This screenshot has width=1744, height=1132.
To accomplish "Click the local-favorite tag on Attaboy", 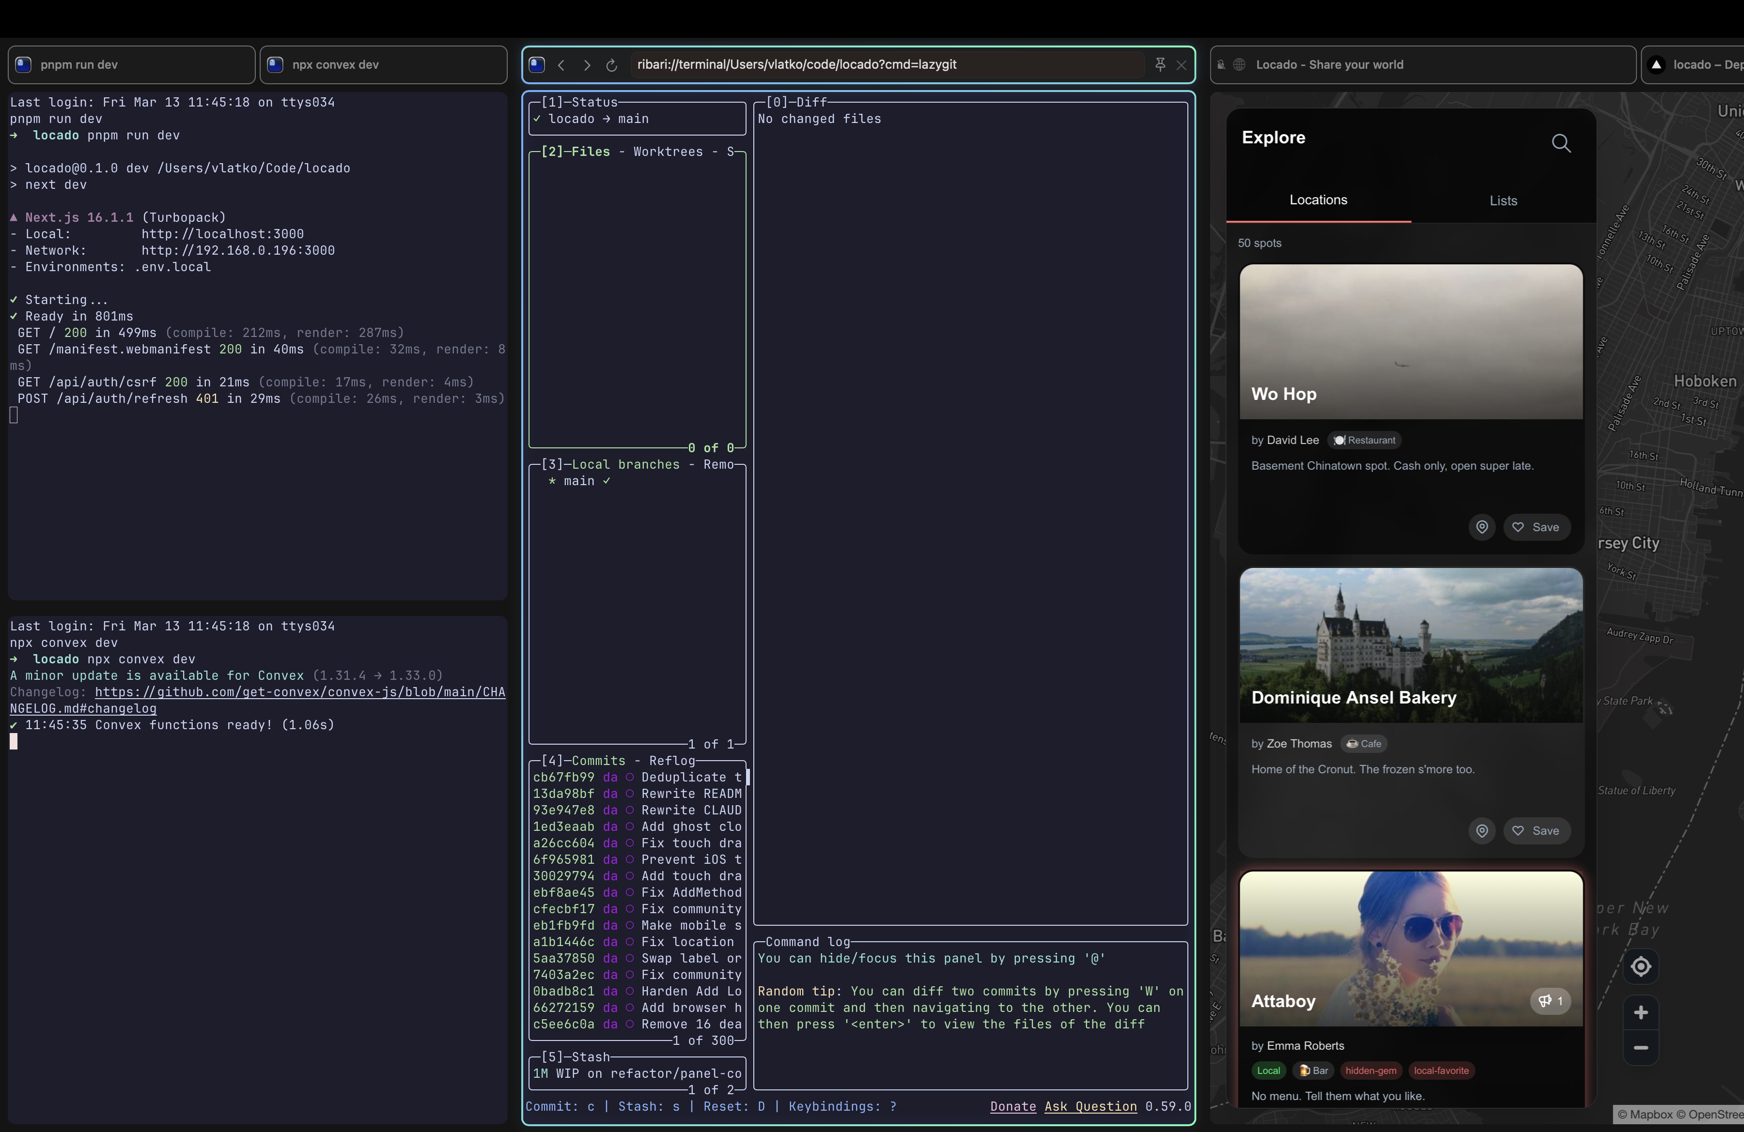I will point(1441,1071).
